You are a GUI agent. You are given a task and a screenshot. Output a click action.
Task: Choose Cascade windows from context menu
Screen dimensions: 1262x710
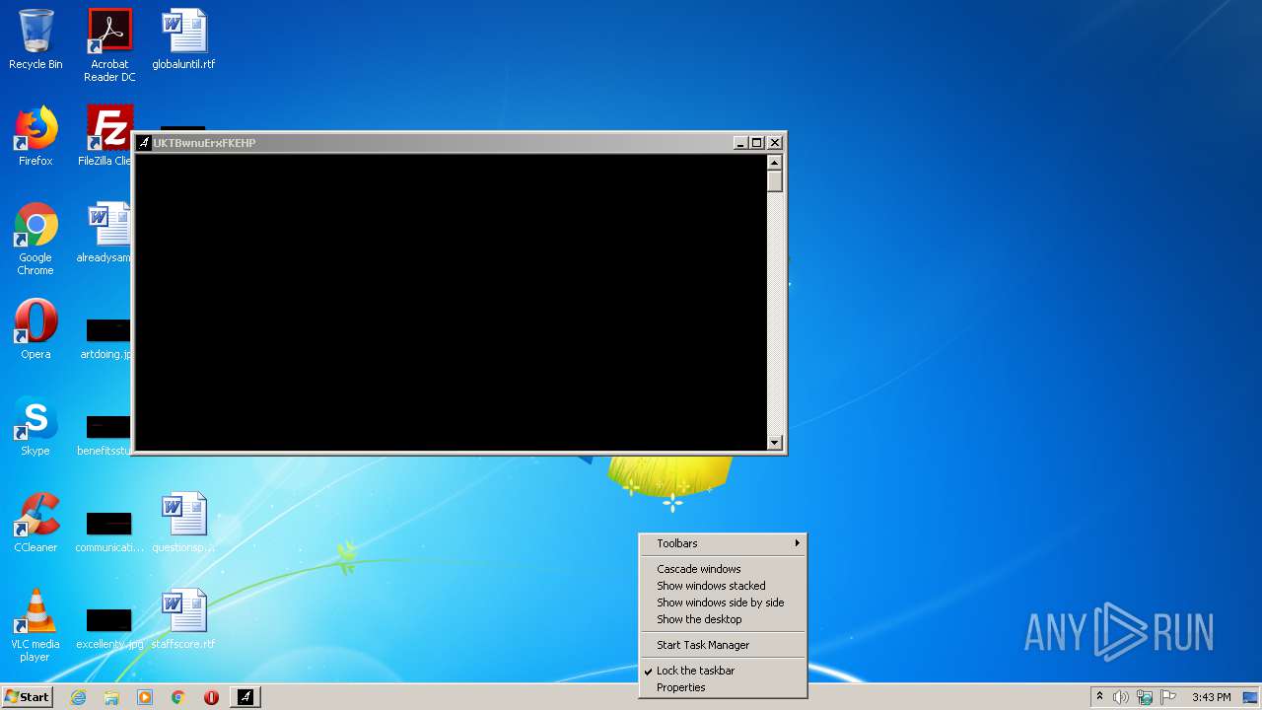click(x=723, y=569)
